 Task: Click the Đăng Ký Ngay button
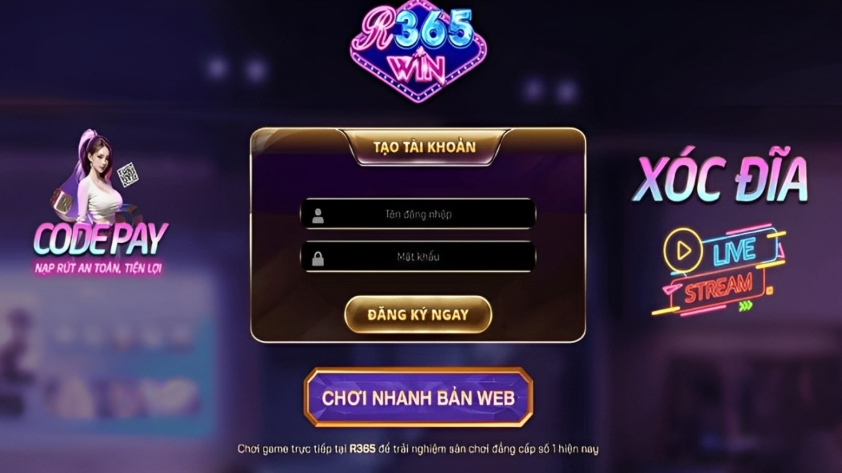point(418,315)
